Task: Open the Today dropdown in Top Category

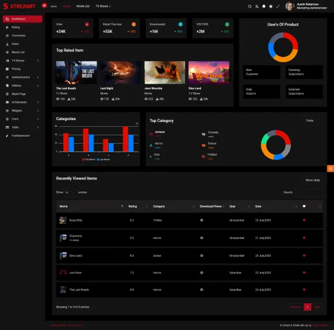Action: click(313, 121)
